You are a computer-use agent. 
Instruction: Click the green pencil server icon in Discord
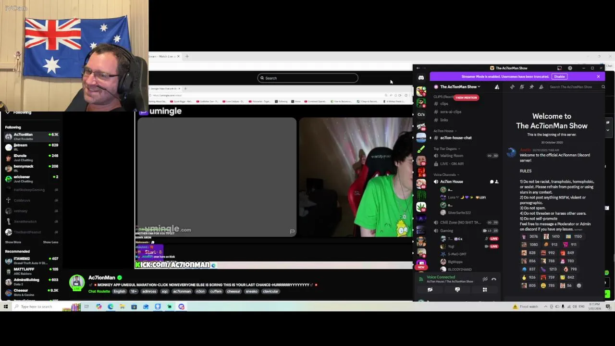click(x=421, y=149)
